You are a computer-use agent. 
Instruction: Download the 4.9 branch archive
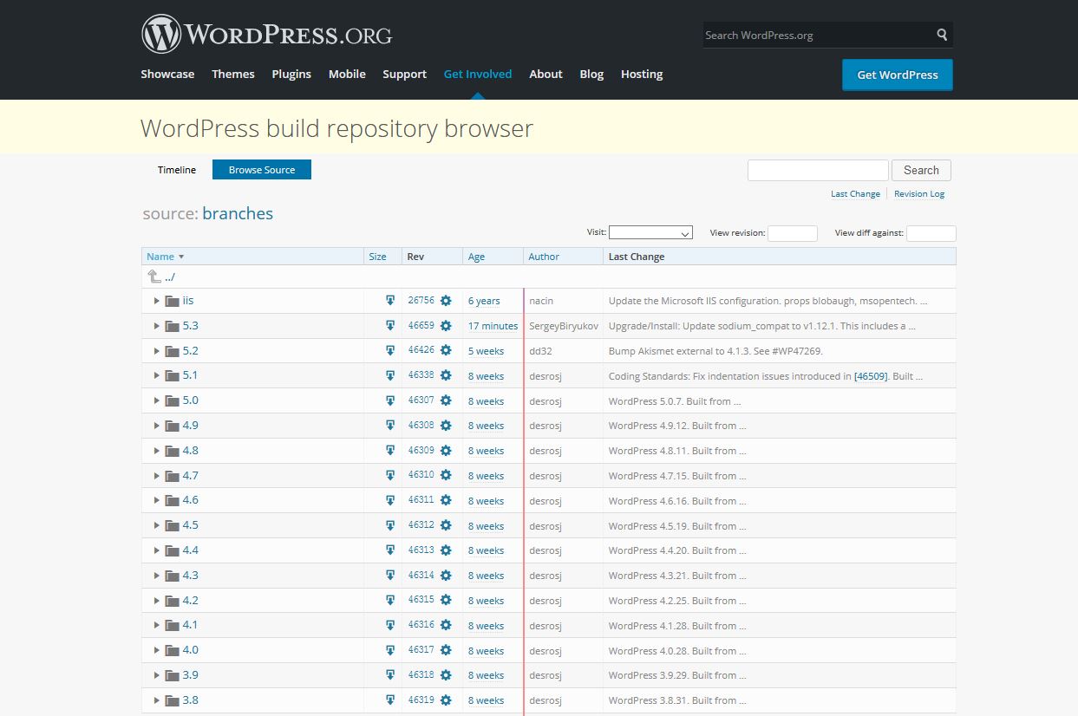coord(390,426)
